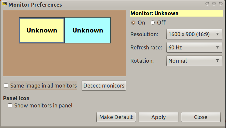Click the leftmost title bar window control
Screen dimensions: 226x128
(x=207, y=3)
